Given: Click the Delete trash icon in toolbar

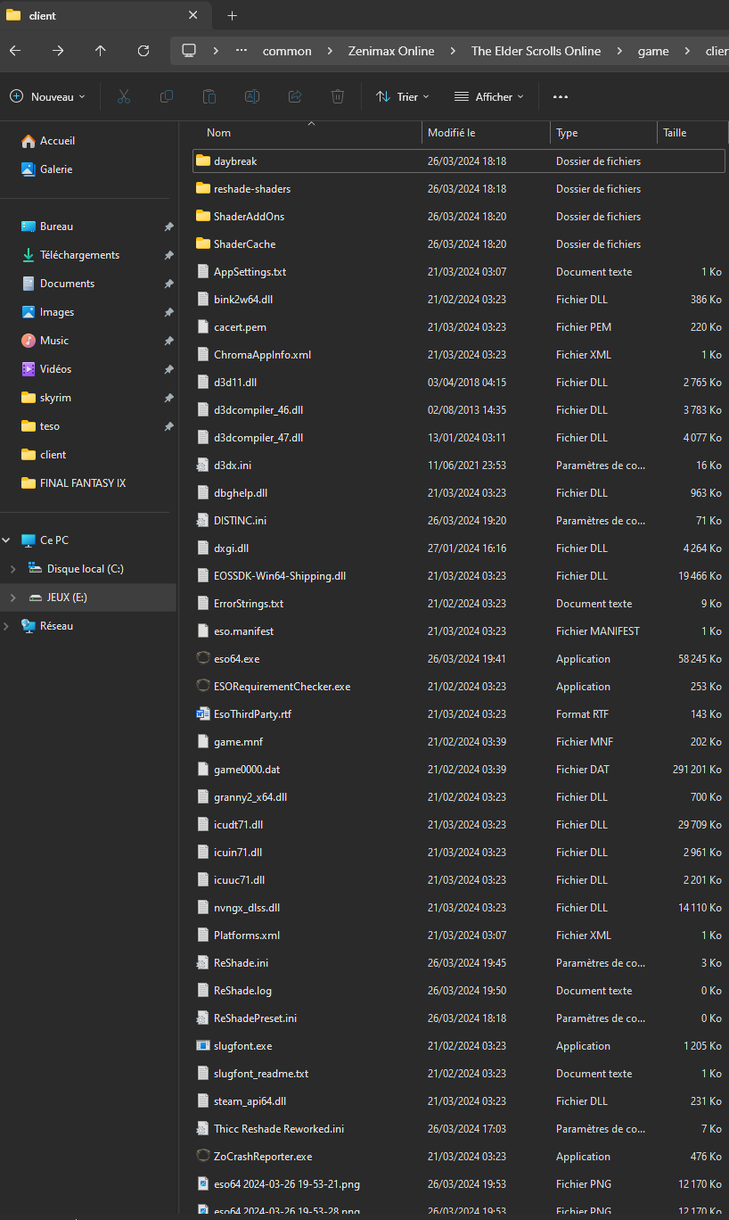Looking at the screenshot, I should [x=338, y=96].
